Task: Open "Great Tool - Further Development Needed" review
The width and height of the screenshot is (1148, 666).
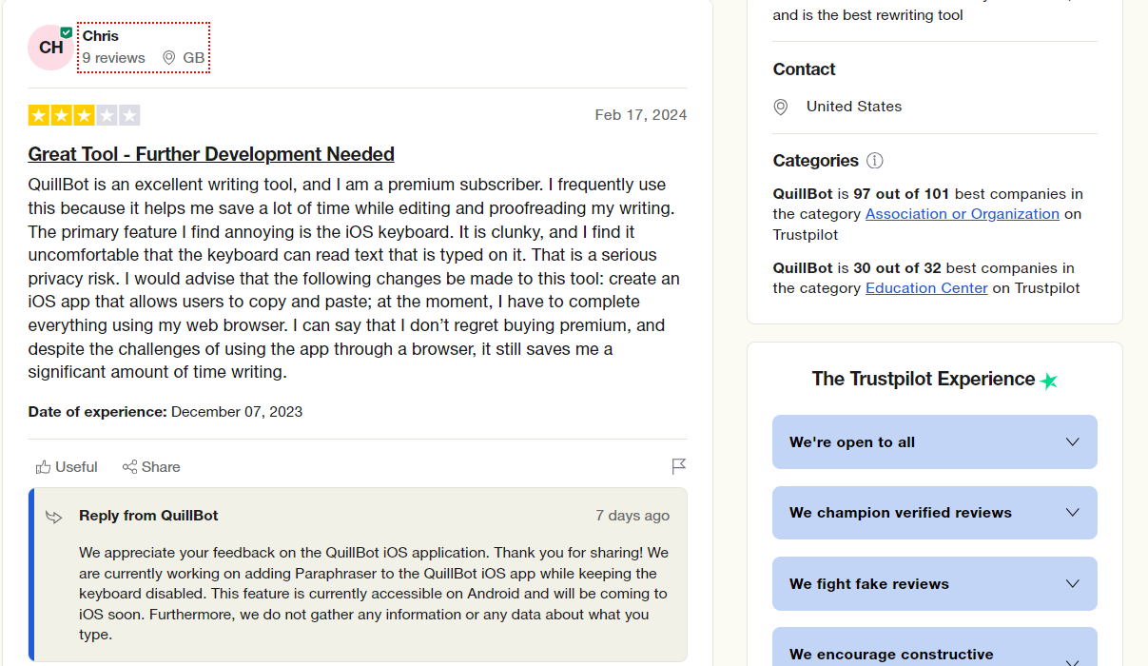Action: pos(211,154)
